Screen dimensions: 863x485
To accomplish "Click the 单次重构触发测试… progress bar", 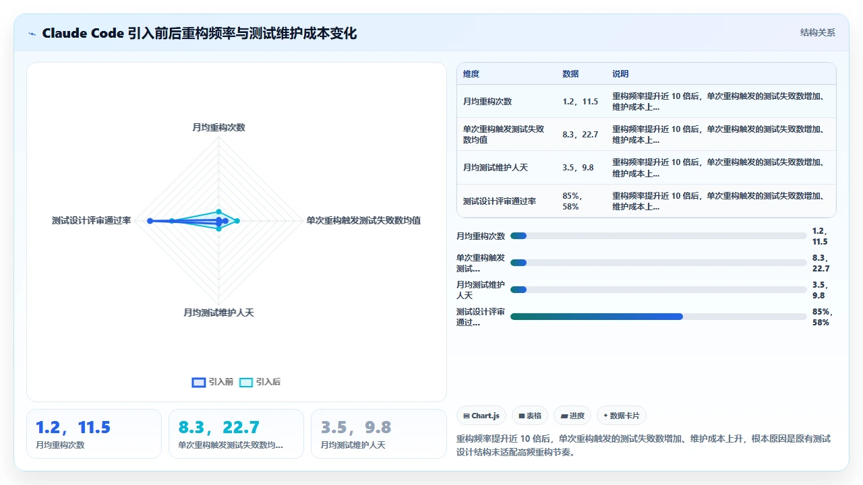I will [x=658, y=263].
